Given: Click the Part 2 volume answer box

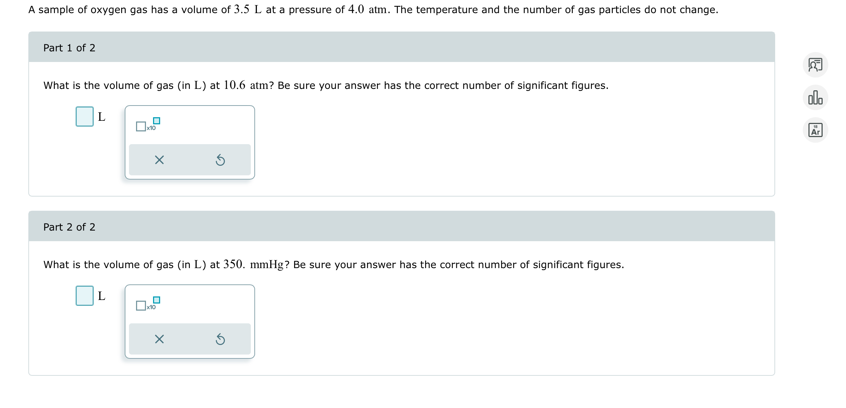Looking at the screenshot, I should [x=85, y=296].
